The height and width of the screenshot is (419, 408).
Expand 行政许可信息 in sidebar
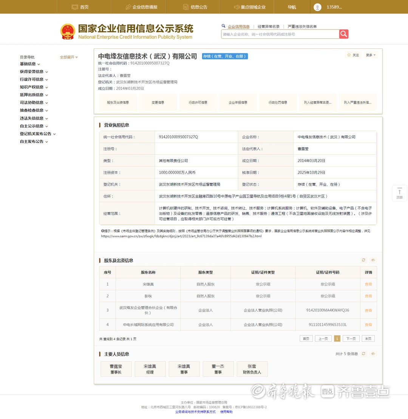[x=34, y=79]
